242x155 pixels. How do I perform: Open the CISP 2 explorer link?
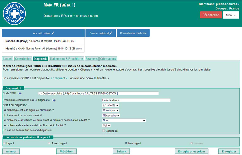coord(60,78)
